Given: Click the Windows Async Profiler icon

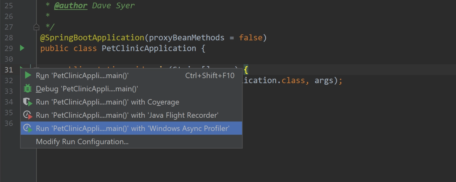Looking at the screenshot, I should [28, 129].
